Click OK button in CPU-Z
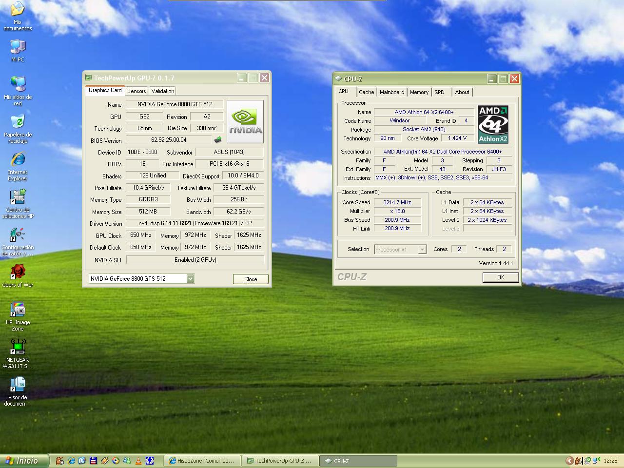This screenshot has height=468, width=624. coord(500,277)
